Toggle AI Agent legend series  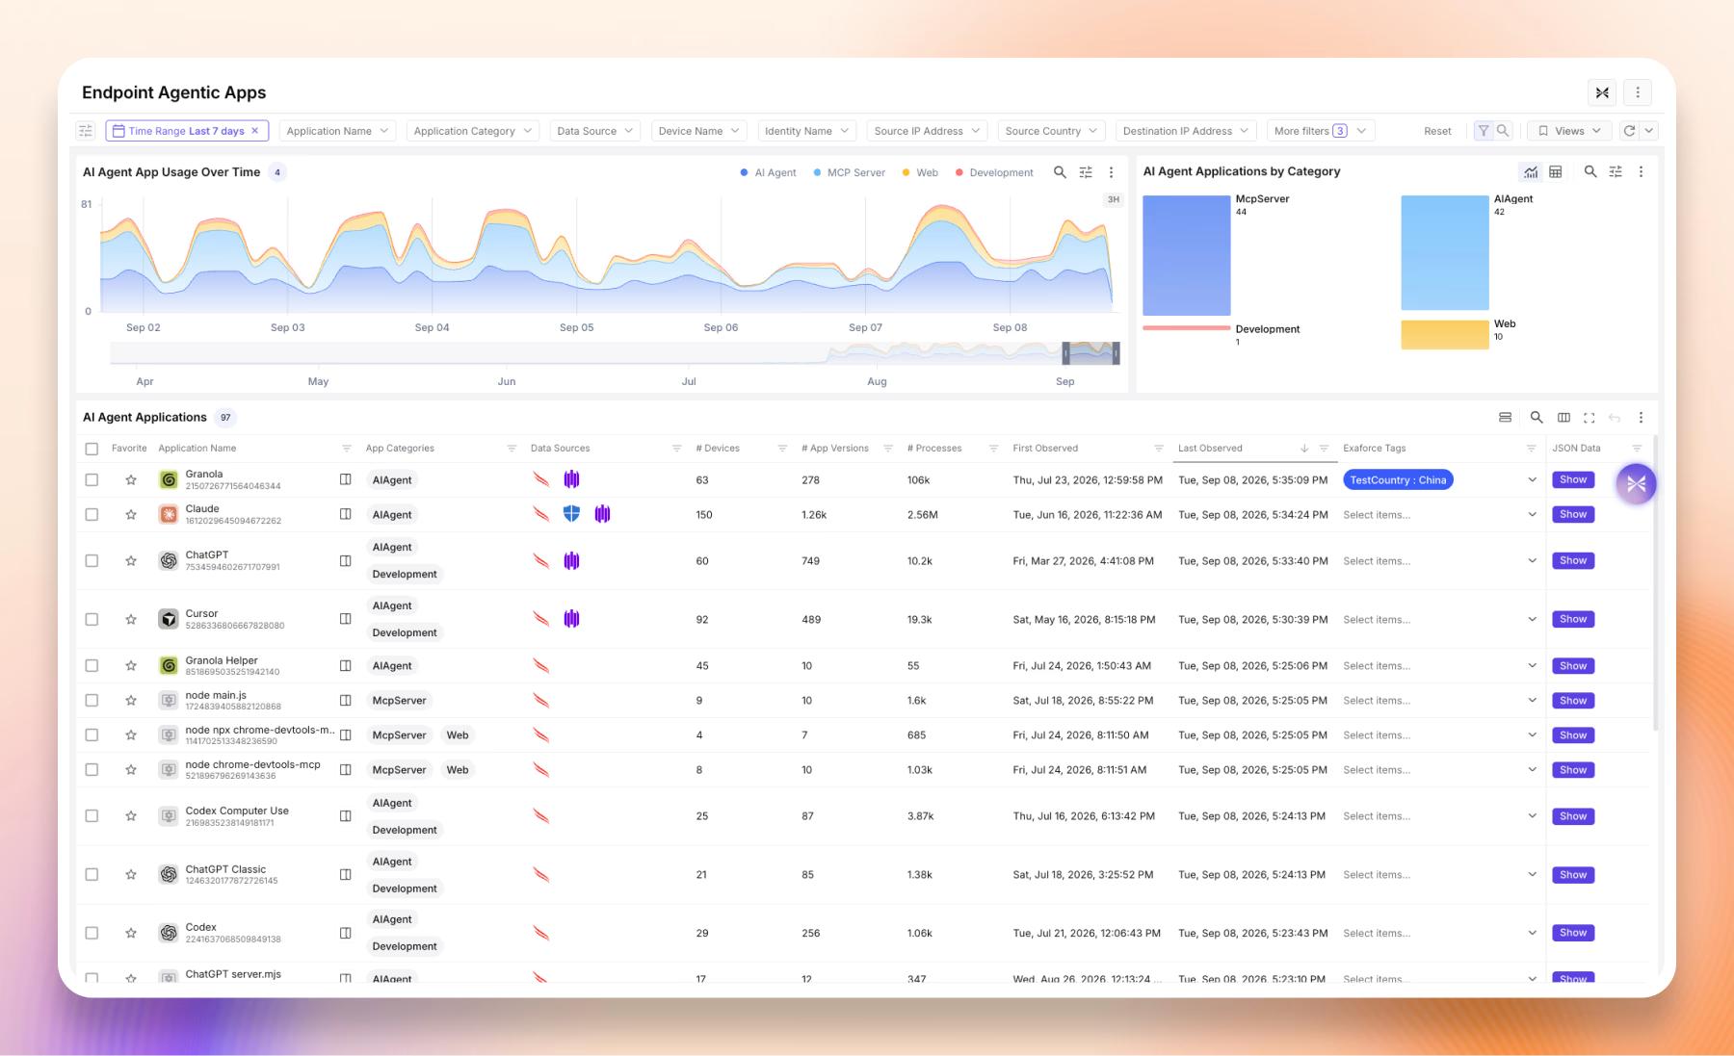(768, 172)
